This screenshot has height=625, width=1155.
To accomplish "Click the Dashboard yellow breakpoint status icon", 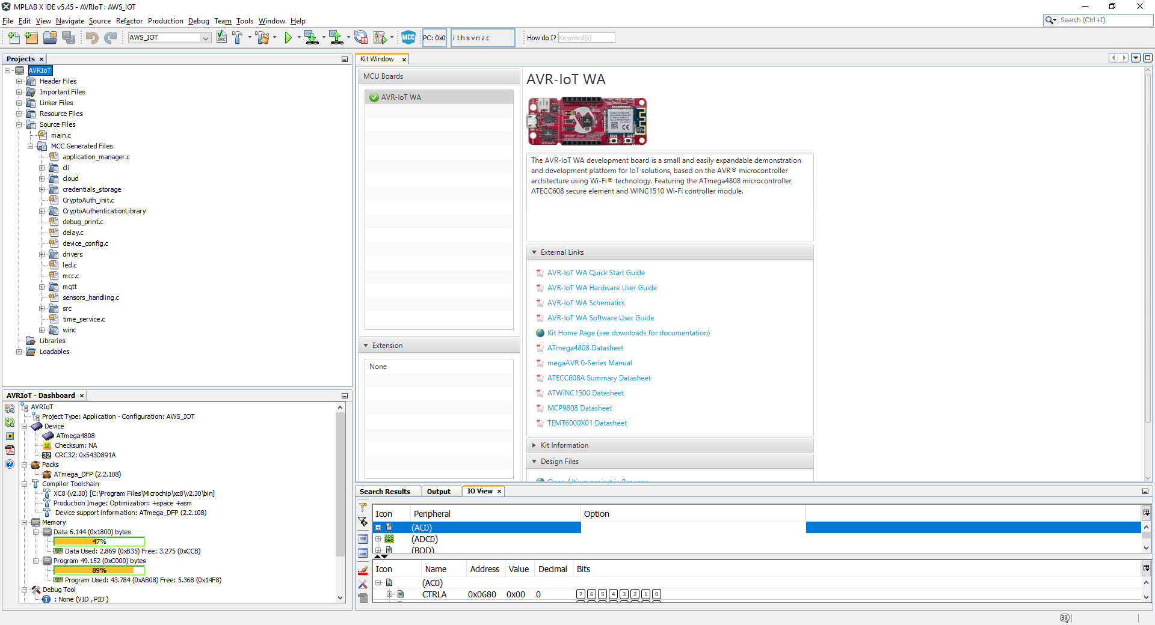I will 10,436.
